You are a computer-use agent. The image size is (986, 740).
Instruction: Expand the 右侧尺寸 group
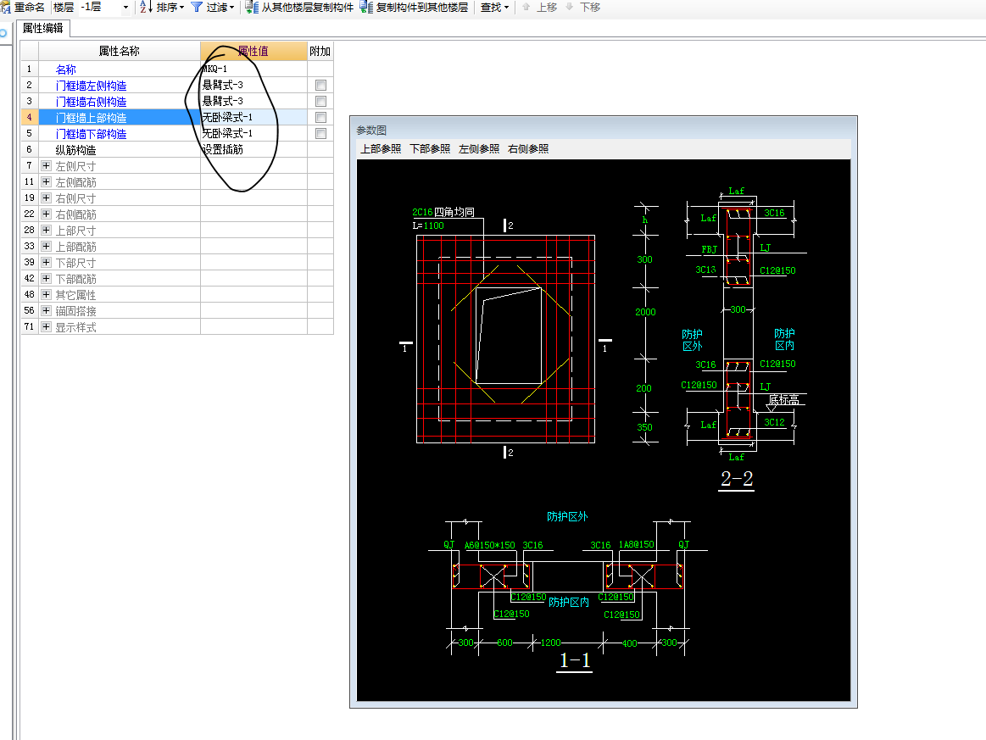click(x=46, y=198)
